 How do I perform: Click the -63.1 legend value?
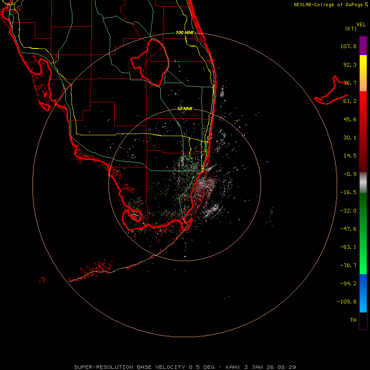click(x=348, y=247)
